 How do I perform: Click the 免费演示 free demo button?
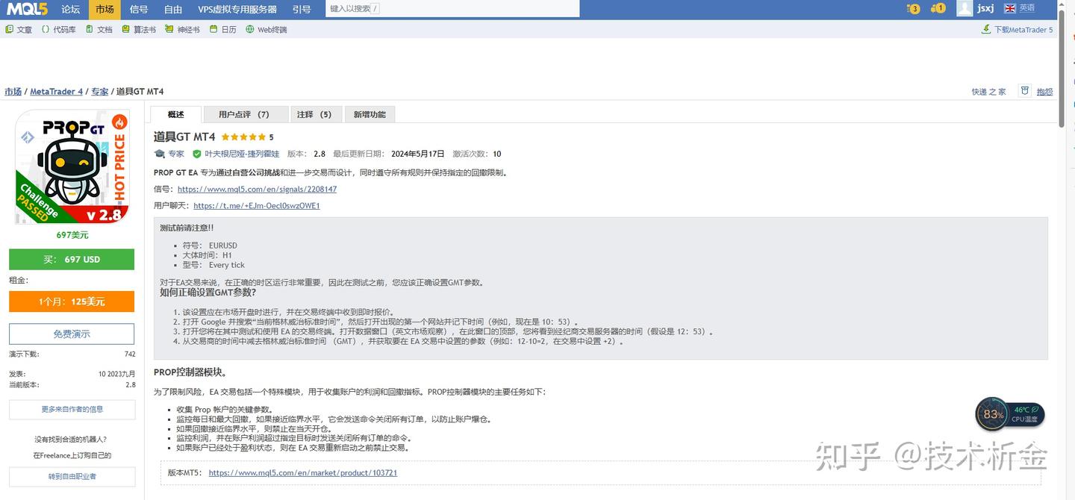tap(72, 334)
